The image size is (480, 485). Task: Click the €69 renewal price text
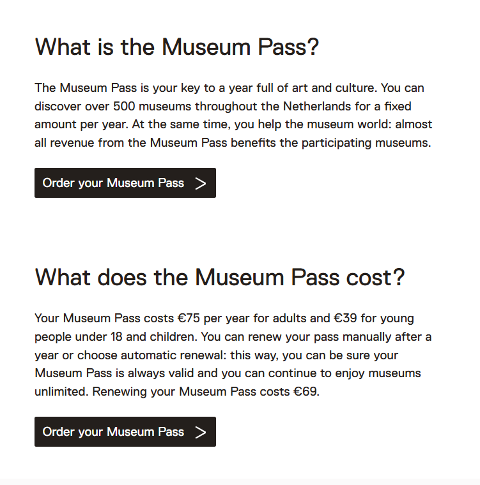tap(306, 391)
